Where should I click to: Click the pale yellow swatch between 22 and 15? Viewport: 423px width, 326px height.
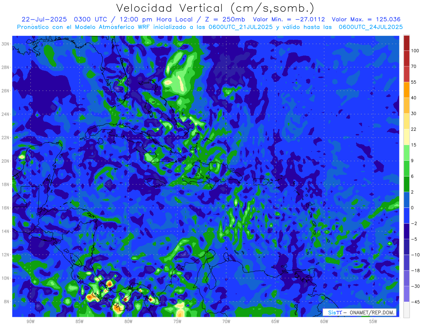[406, 136]
